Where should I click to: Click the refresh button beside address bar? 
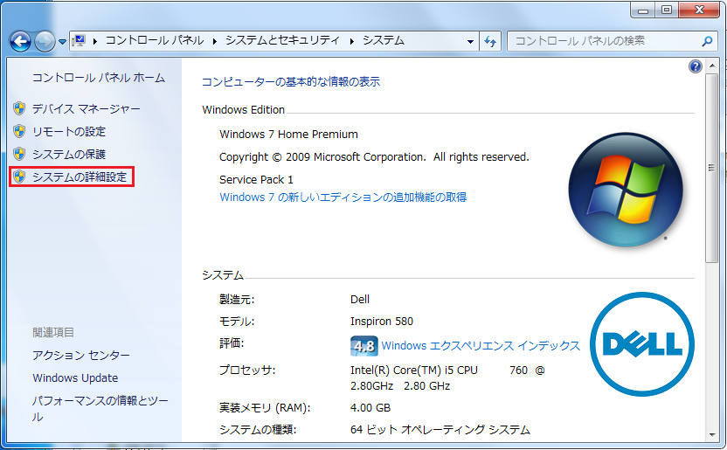point(490,41)
